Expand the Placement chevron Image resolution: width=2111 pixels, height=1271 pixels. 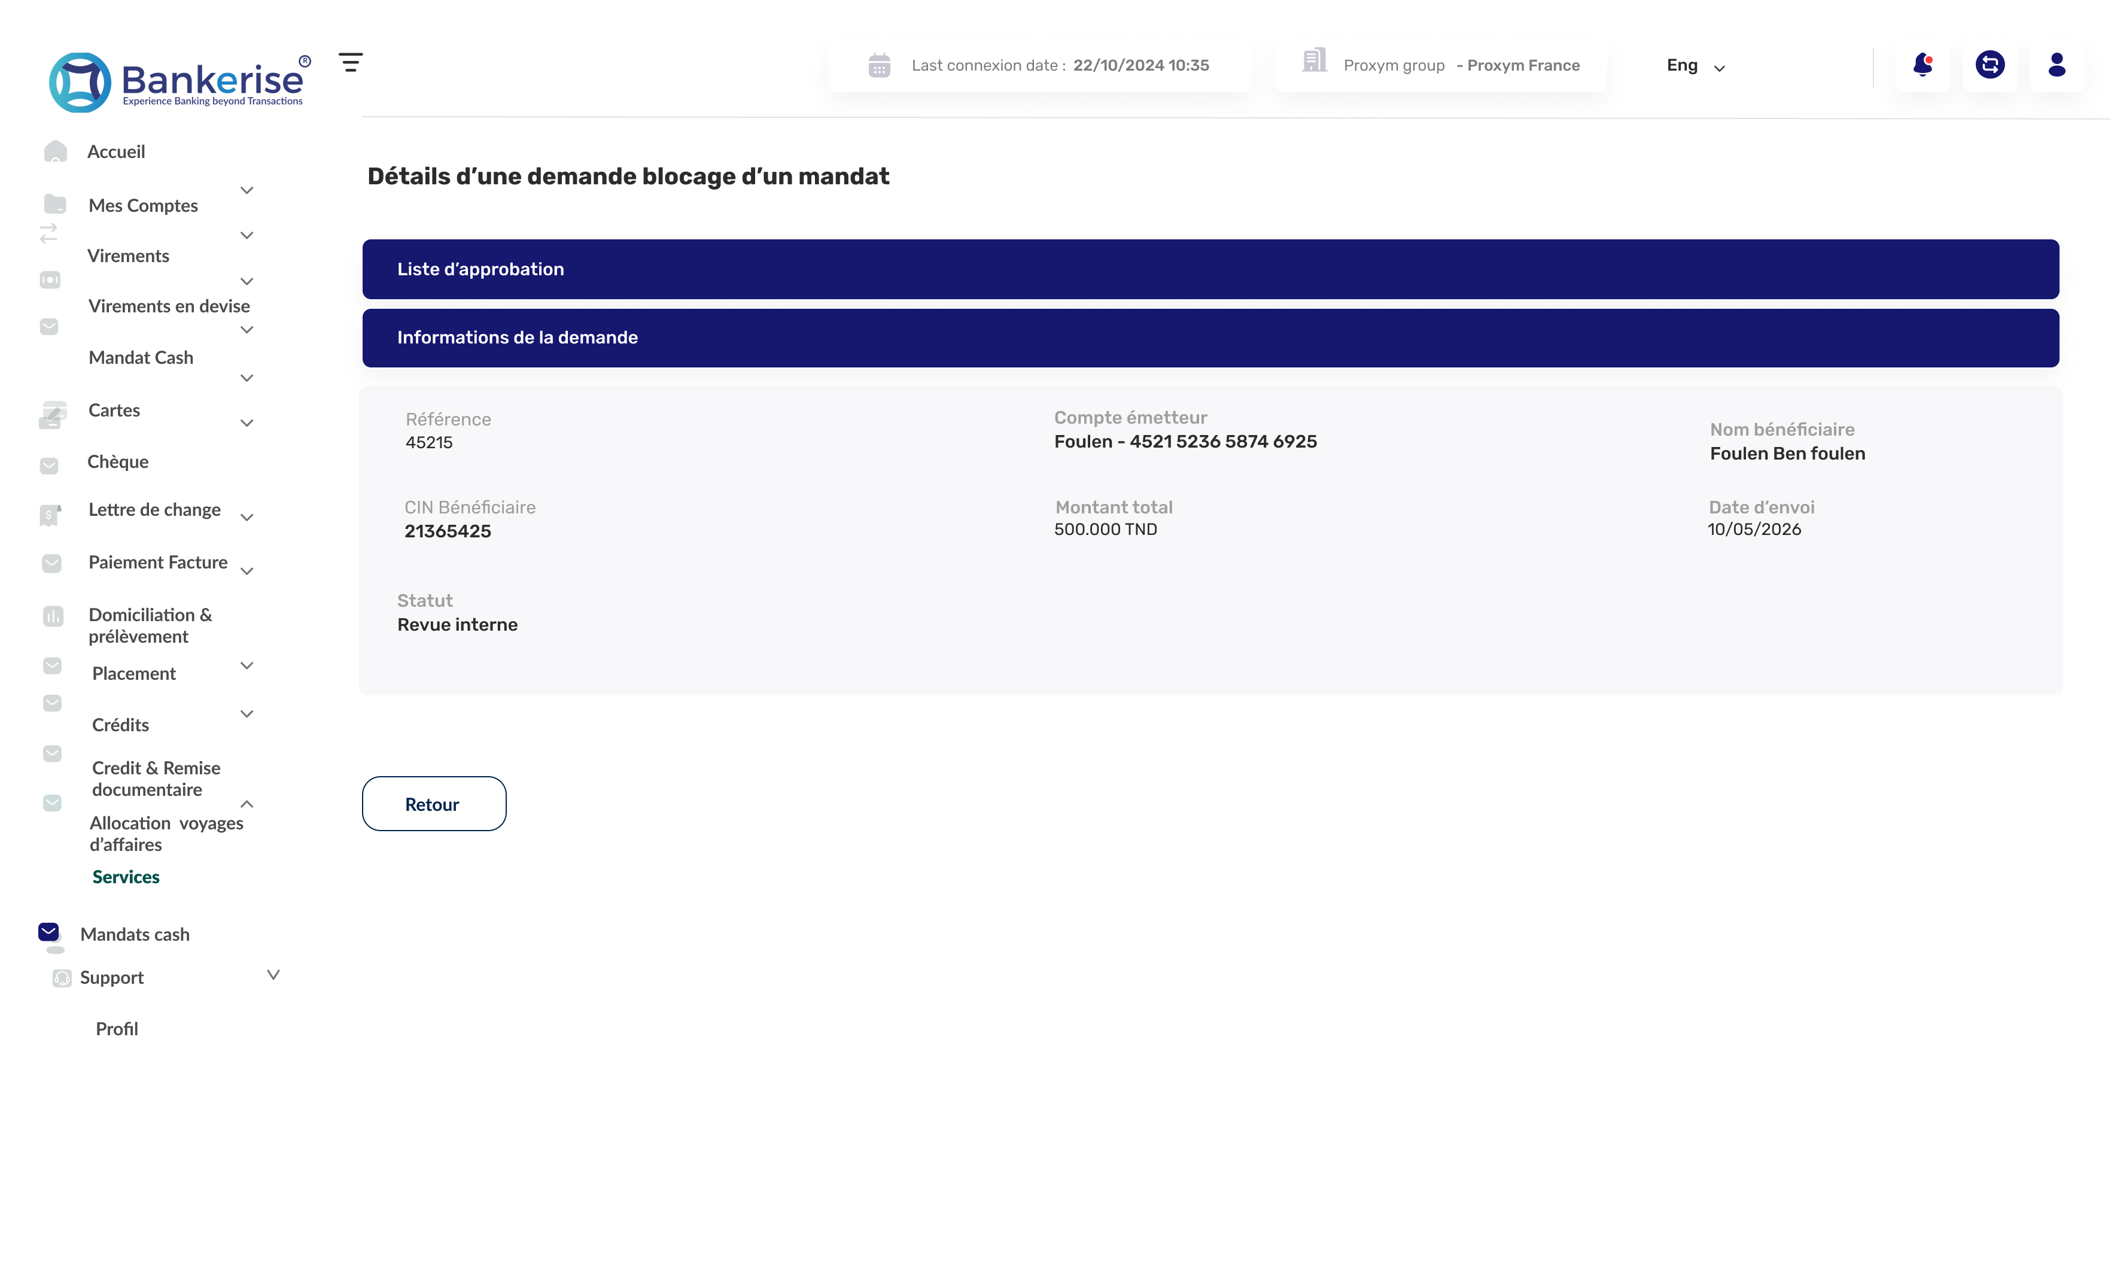247,665
